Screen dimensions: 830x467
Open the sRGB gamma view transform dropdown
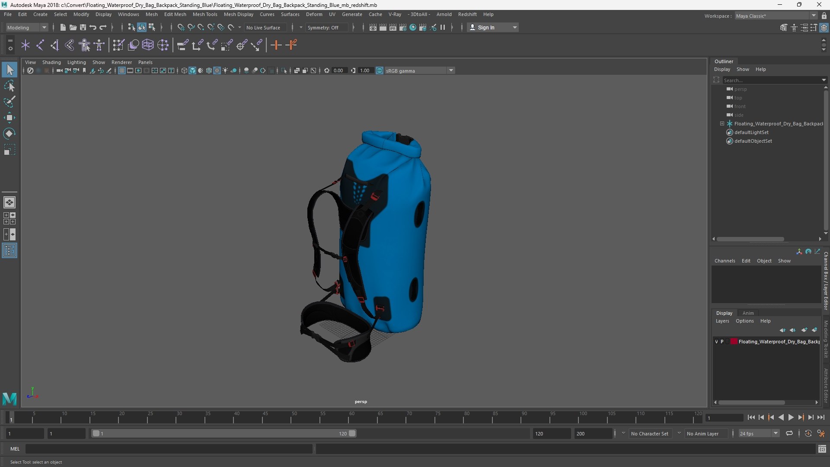(419, 70)
